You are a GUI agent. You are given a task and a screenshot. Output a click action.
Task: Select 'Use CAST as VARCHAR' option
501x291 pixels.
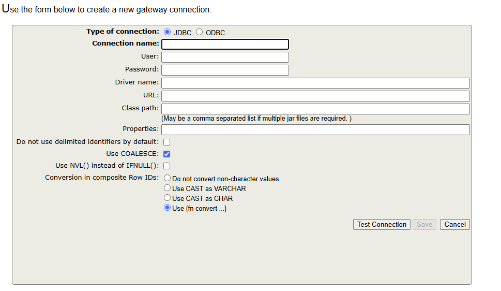click(x=168, y=188)
